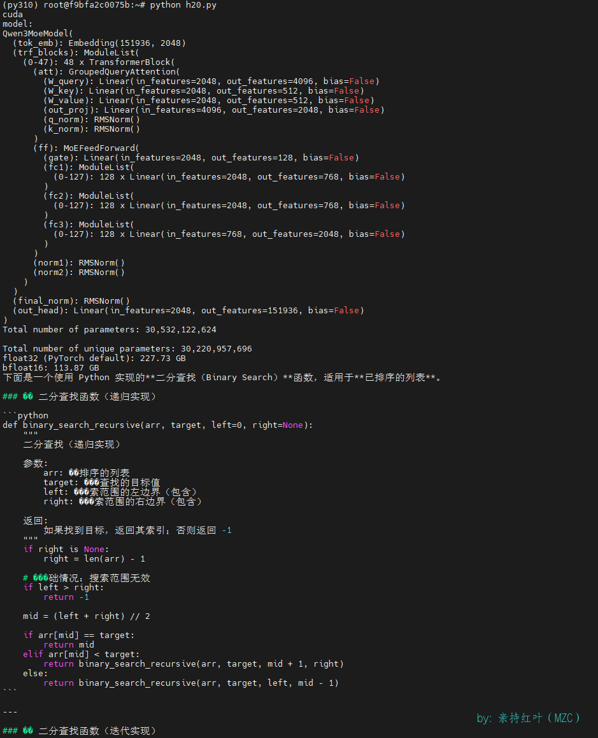Viewport: 598px width, 738px height.
Task: Click the 'float32 (PyTorch default): 227.73 GB' line
Action: coord(94,358)
